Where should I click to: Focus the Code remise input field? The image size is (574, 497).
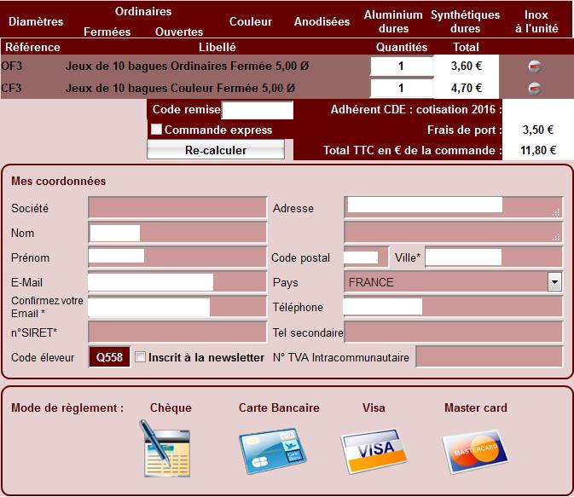click(x=258, y=110)
